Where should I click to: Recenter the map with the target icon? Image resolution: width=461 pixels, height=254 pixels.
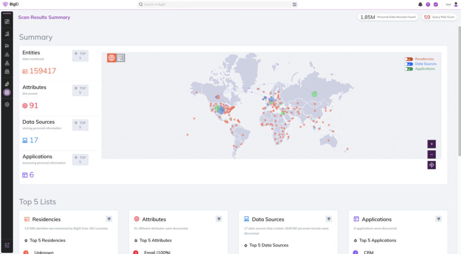click(x=432, y=165)
